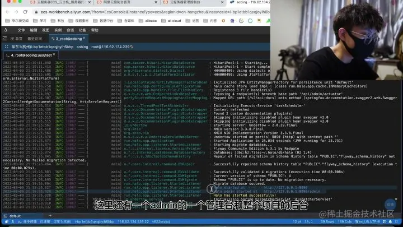Open the 学习 bookmark folder
Image resolution: width=403 pixels, height=227 pixels.
pos(40,21)
